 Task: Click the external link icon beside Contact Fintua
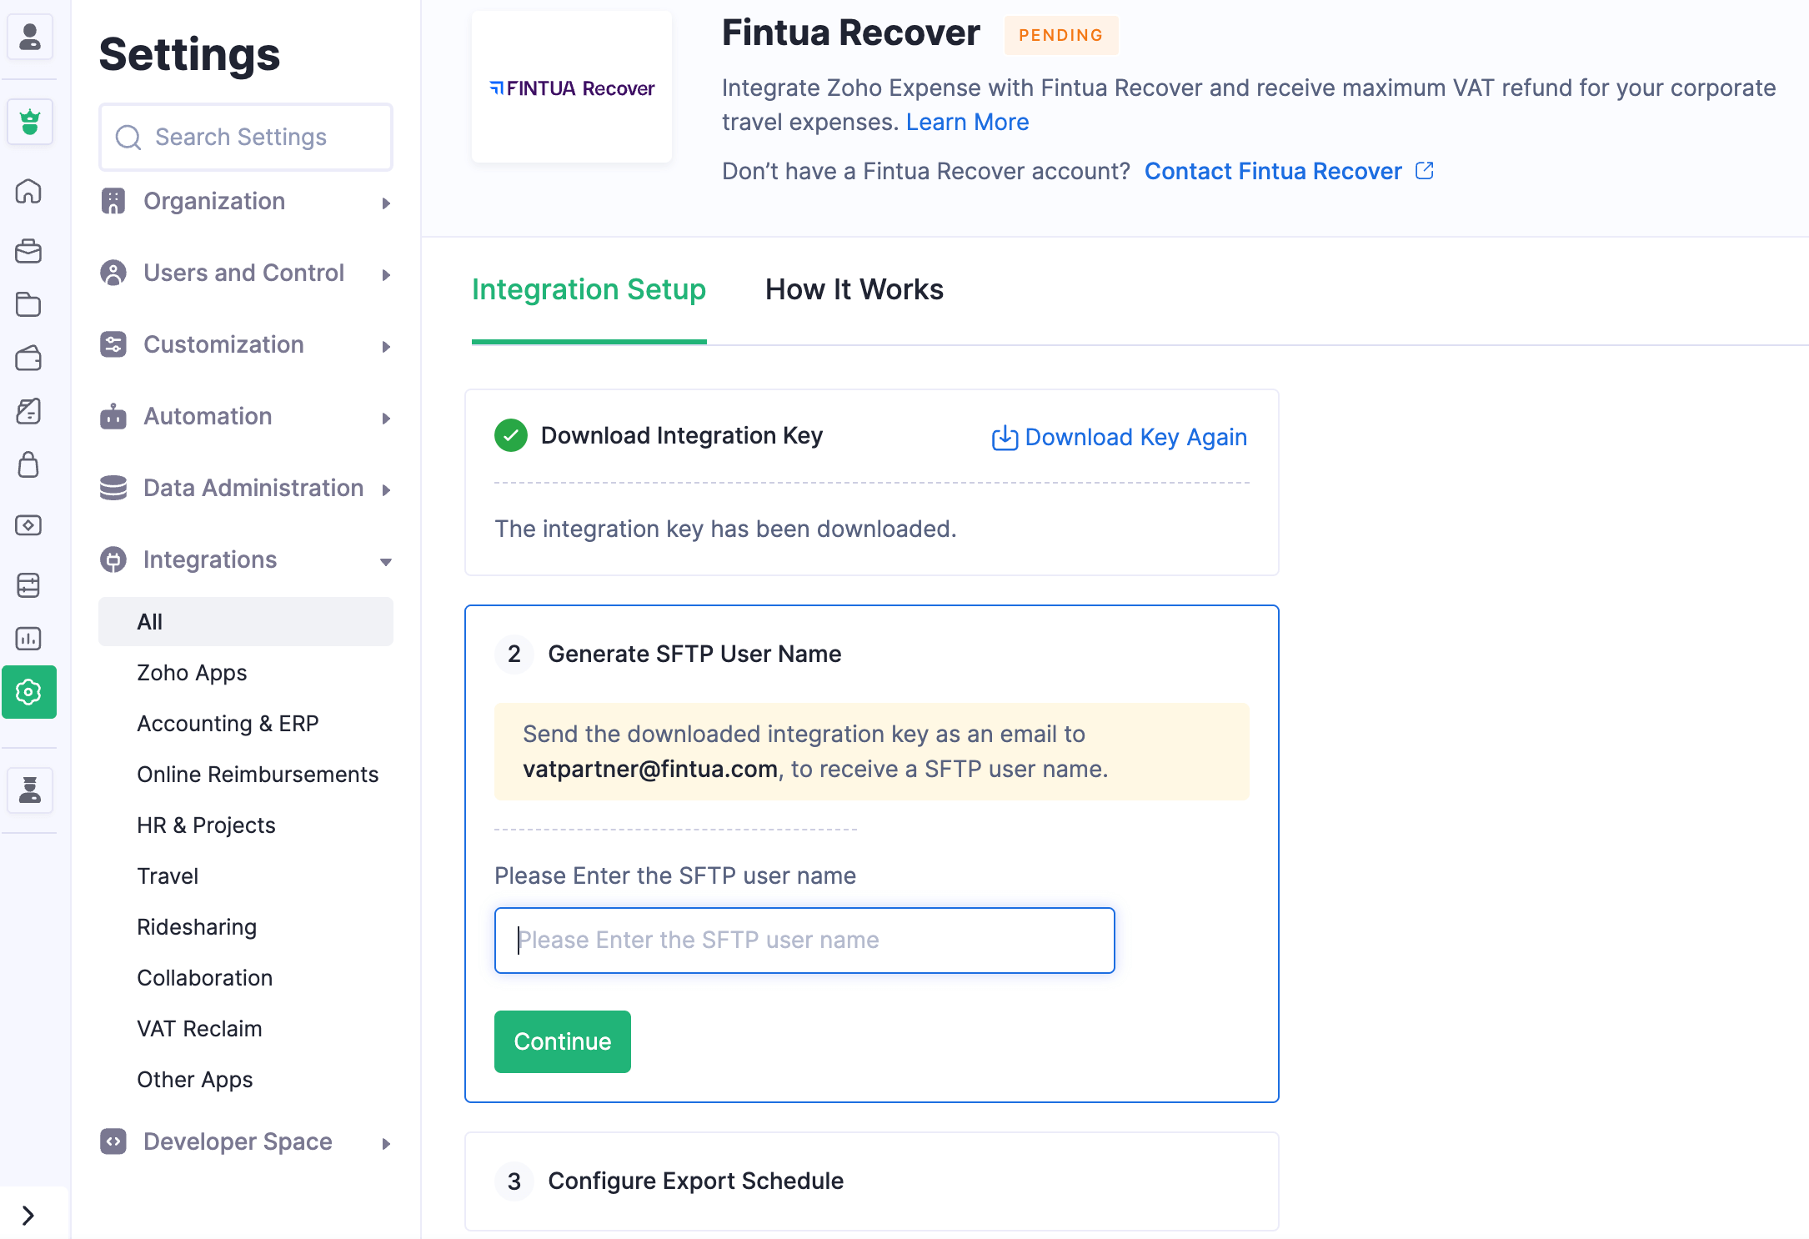(x=1425, y=171)
